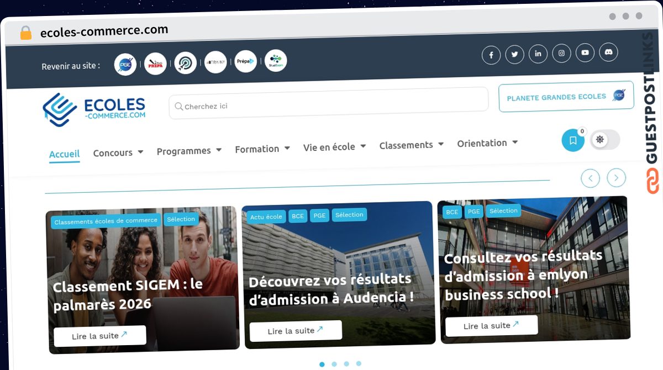Select PGE tag on emlyon card
The height and width of the screenshot is (370, 663).
[x=473, y=212]
